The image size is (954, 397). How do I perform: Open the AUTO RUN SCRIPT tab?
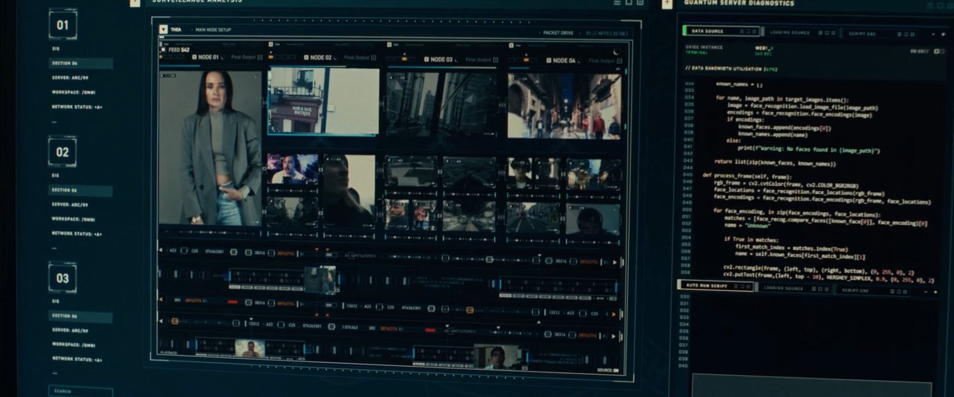707,285
